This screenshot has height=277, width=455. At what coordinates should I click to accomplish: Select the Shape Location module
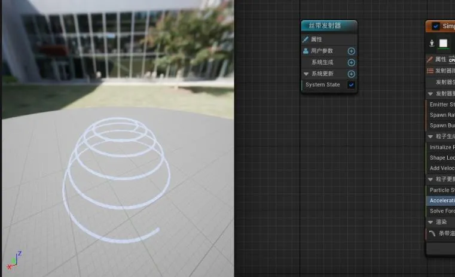click(441, 158)
